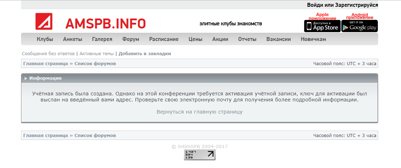Click the AMSPB.INFO site title
Screen dimensions: 401x168
[105, 23]
